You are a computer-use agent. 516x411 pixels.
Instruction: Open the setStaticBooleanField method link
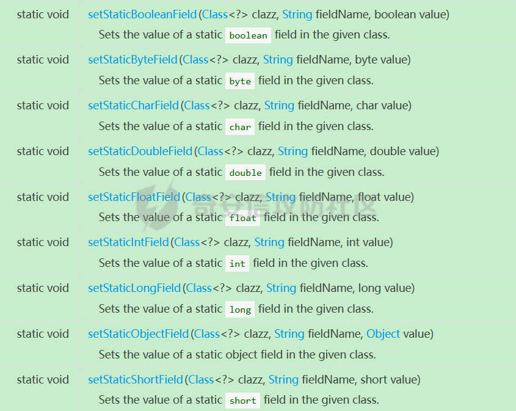142,15
